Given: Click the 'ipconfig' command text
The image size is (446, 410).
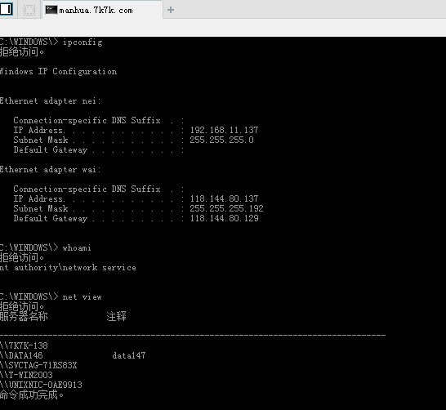Looking at the screenshot, I should click(x=83, y=42).
